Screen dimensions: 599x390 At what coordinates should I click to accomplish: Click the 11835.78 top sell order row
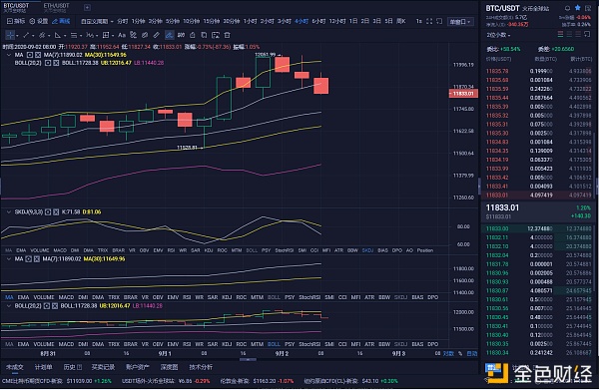(539, 71)
